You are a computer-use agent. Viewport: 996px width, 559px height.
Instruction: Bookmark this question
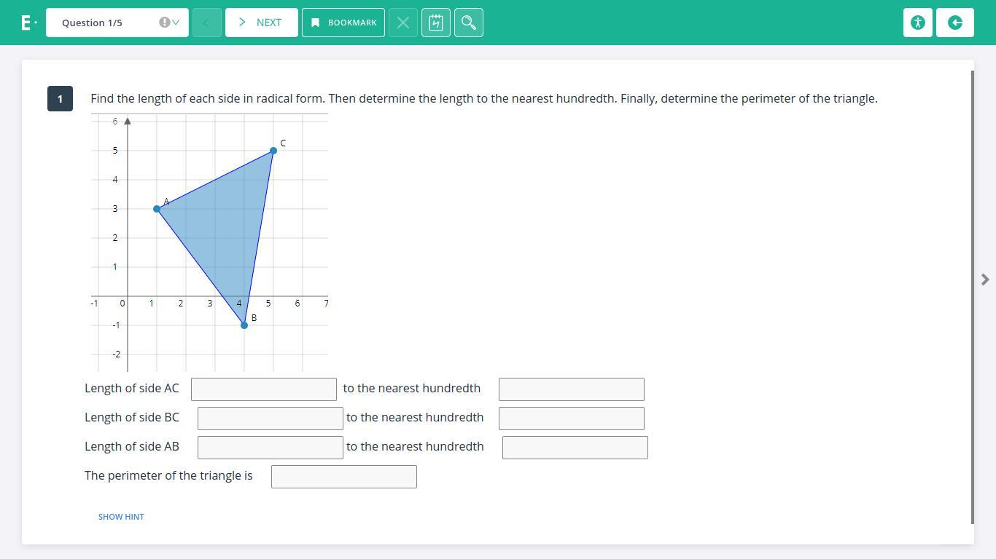[343, 23]
